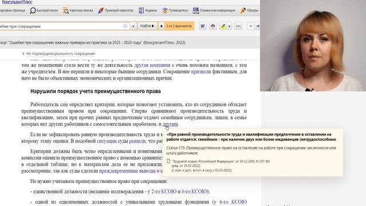Open Справочная информация

tap(214, 10)
